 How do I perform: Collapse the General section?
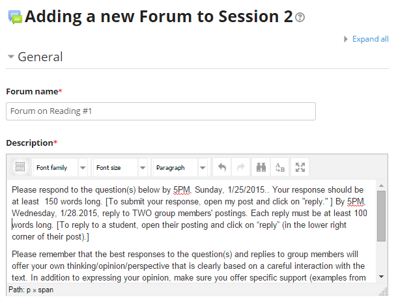tap(35, 57)
